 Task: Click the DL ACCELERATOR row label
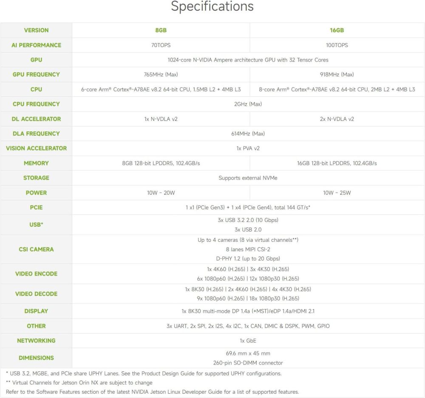(36, 119)
